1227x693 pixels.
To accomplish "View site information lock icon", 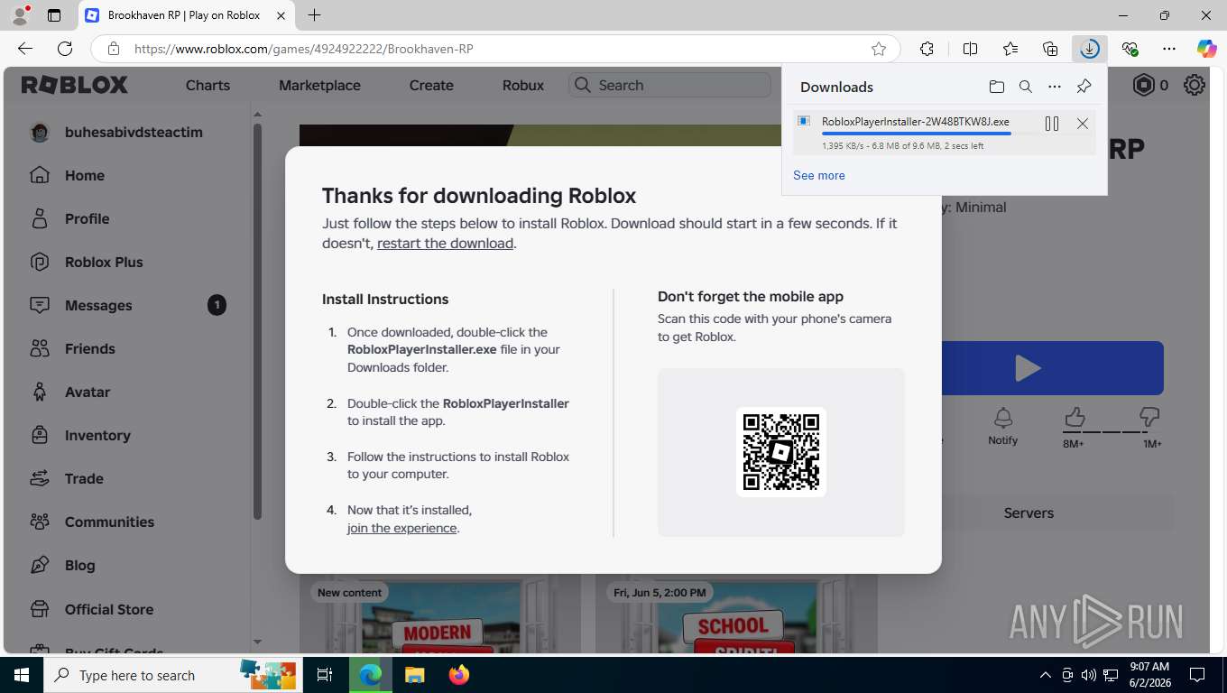I will point(113,49).
